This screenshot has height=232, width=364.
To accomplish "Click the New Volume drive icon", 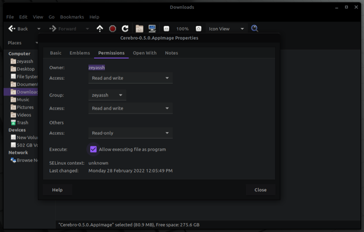I will point(13,138).
